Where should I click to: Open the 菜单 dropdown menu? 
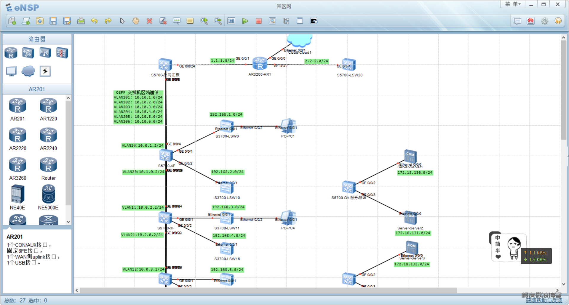point(513,4)
